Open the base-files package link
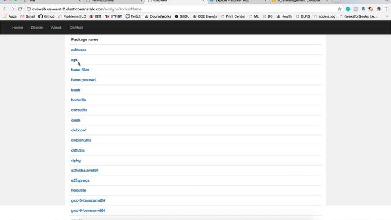The image size is (391, 220). (x=80, y=70)
